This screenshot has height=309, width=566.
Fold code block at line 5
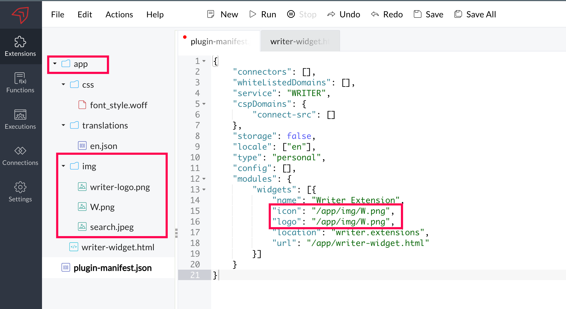[x=204, y=104]
